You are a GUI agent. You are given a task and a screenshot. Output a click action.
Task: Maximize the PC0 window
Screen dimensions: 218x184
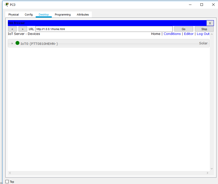point(202,5)
